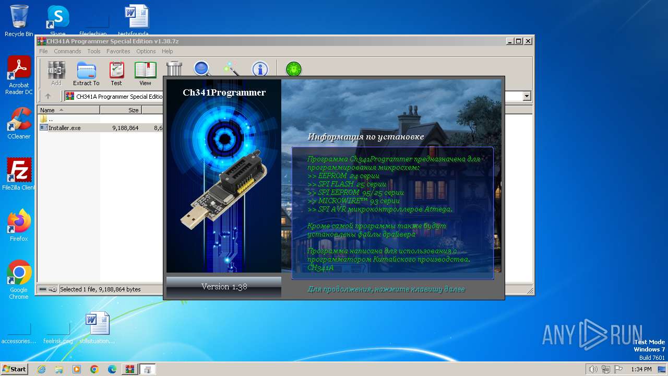Open FileZilla Client desktop icon
The width and height of the screenshot is (668, 376).
19,174
